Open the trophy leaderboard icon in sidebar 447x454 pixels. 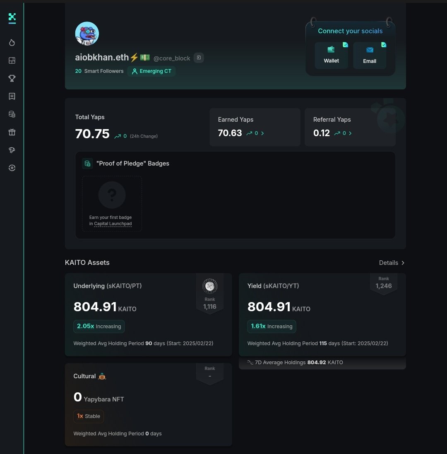coord(12,78)
